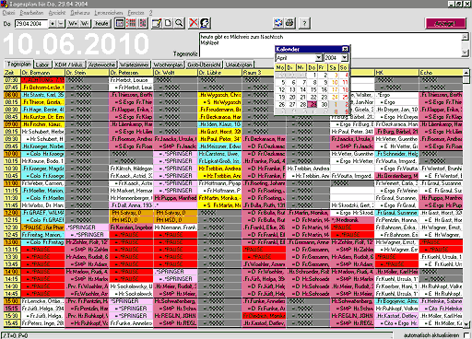Viewport: 472px width, 339px height.
Task: Switch to the Wochenplan tab
Action: tap(168, 64)
